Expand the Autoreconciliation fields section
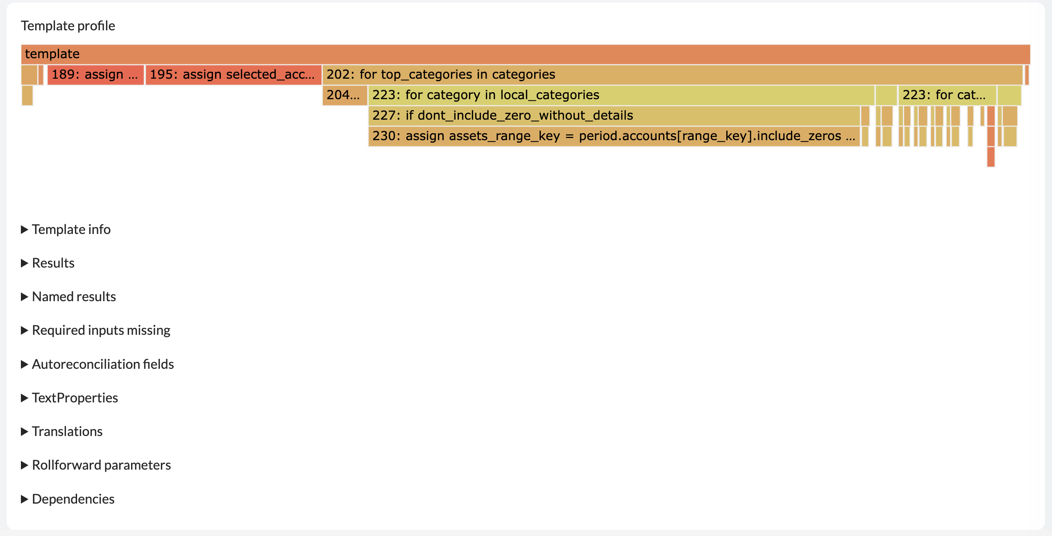 97,364
